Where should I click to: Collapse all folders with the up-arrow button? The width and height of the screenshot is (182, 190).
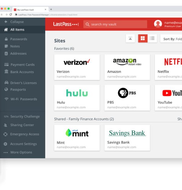tap(130, 38)
